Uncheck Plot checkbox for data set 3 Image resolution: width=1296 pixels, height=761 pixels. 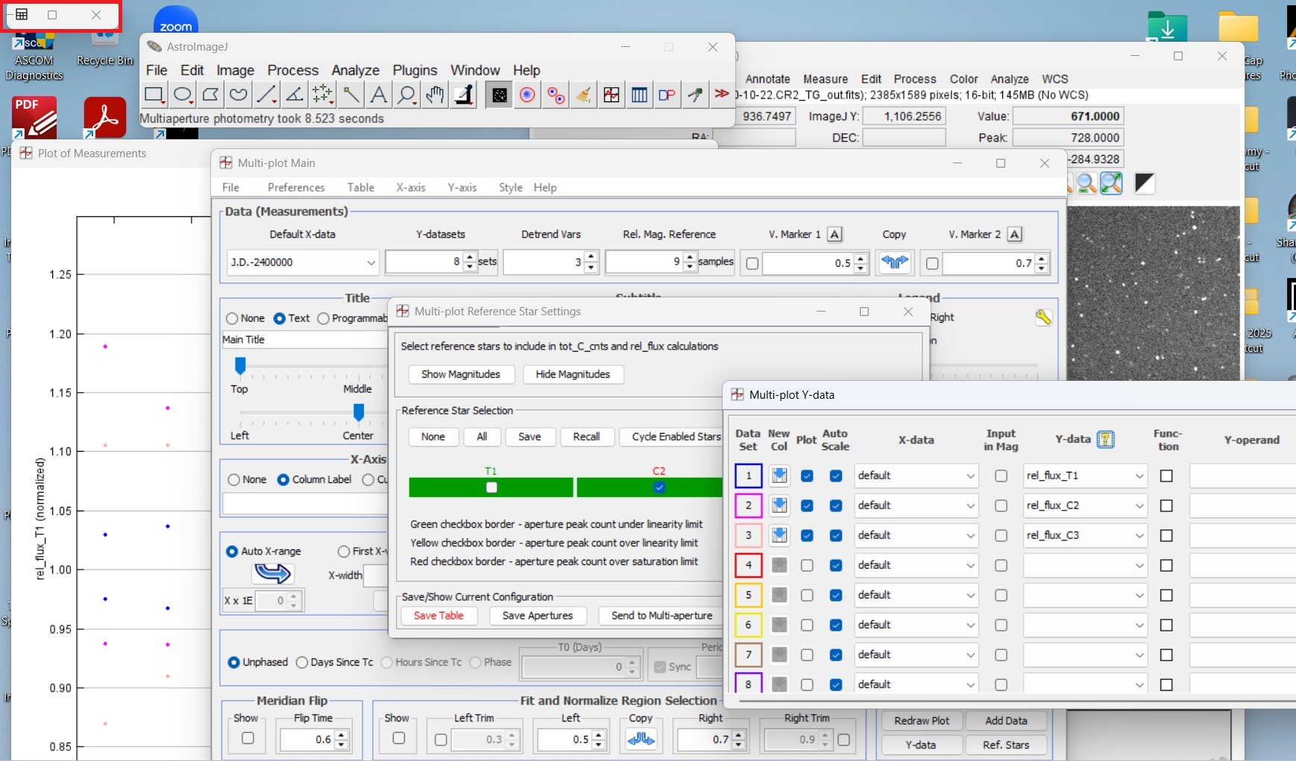click(807, 535)
